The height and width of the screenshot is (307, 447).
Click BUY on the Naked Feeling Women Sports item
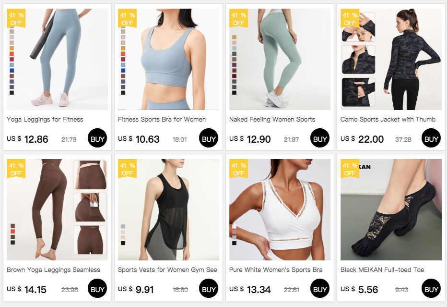point(319,138)
